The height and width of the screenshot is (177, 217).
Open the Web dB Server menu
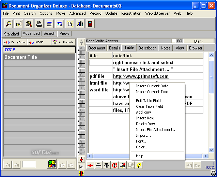pos(157,13)
